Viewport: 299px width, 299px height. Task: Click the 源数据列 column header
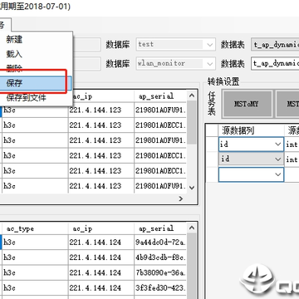click(238, 130)
